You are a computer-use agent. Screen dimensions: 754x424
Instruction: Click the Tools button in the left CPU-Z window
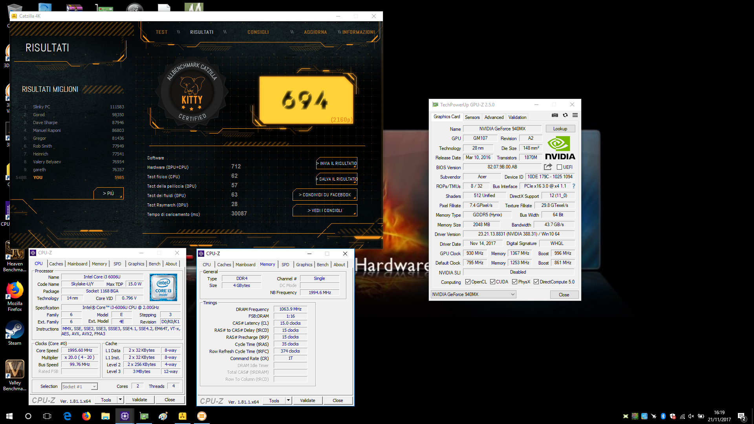coord(106,400)
